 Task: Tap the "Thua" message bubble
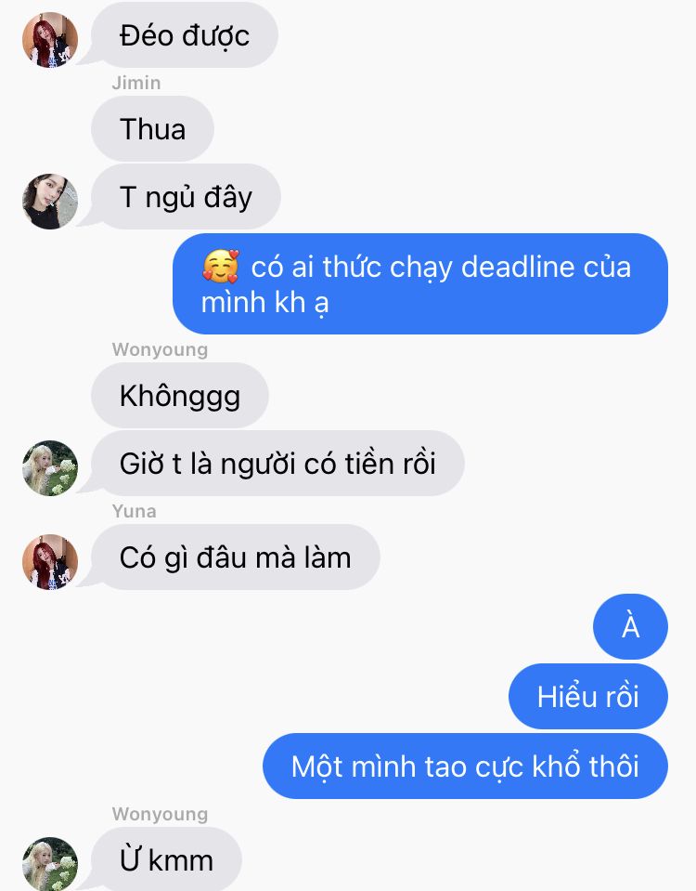coord(153,128)
